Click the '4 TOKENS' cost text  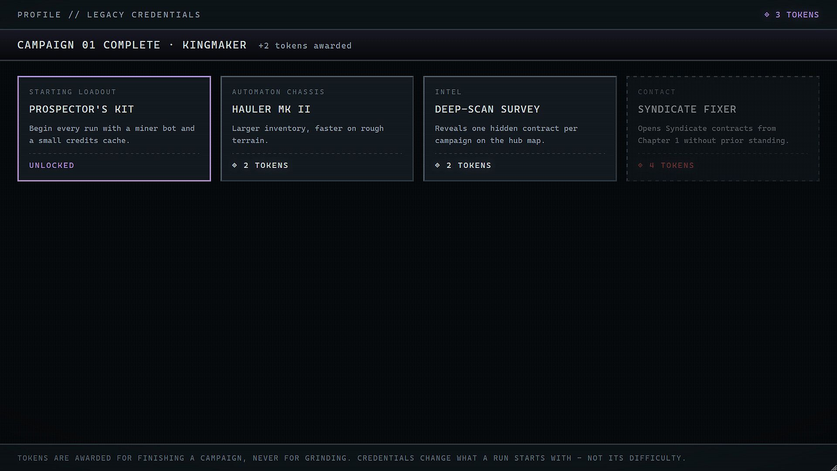tap(672, 165)
